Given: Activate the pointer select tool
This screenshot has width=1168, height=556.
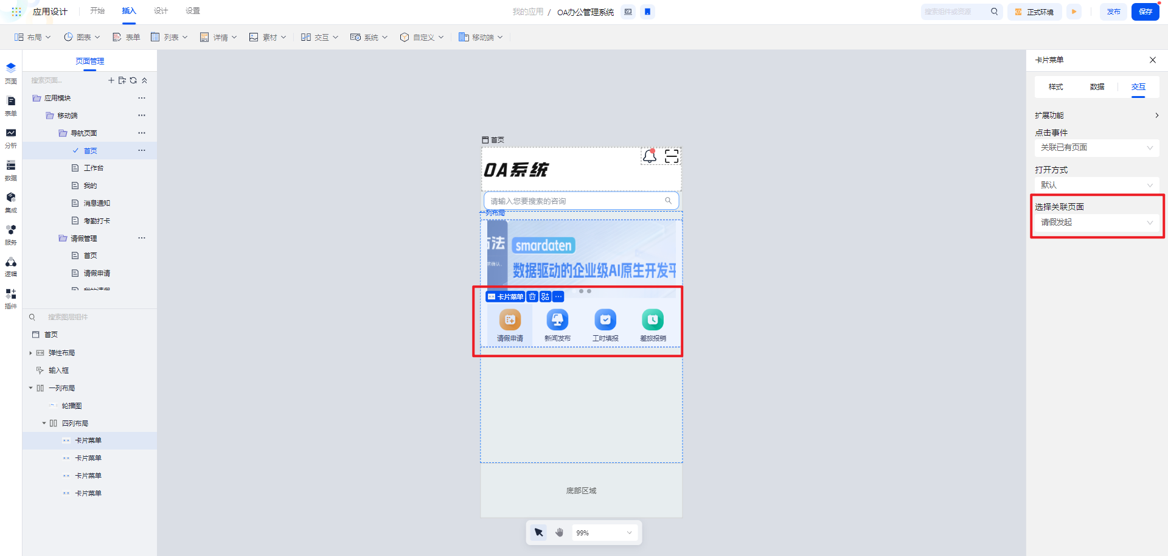Looking at the screenshot, I should (x=538, y=533).
